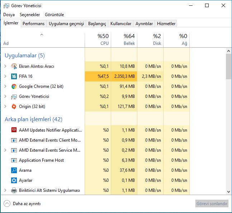Open the Dosya menu

[x=9, y=15]
